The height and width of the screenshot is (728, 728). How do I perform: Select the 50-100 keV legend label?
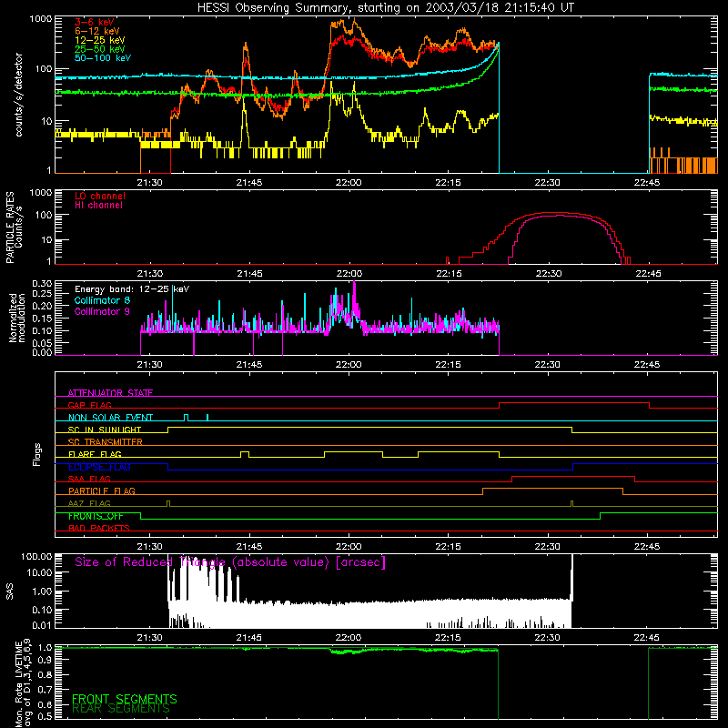[x=103, y=58]
